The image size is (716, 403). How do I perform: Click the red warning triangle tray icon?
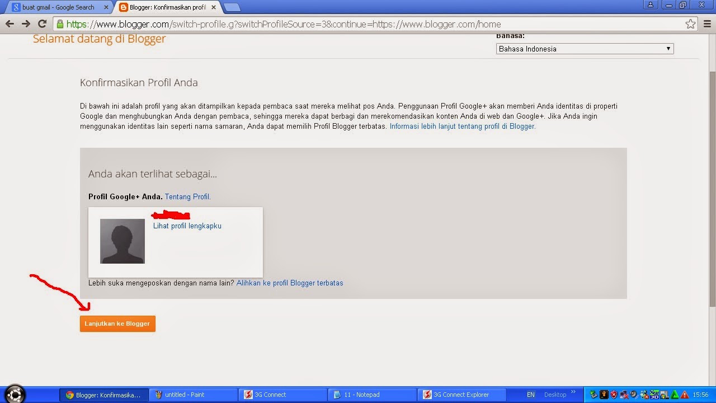coord(685,395)
